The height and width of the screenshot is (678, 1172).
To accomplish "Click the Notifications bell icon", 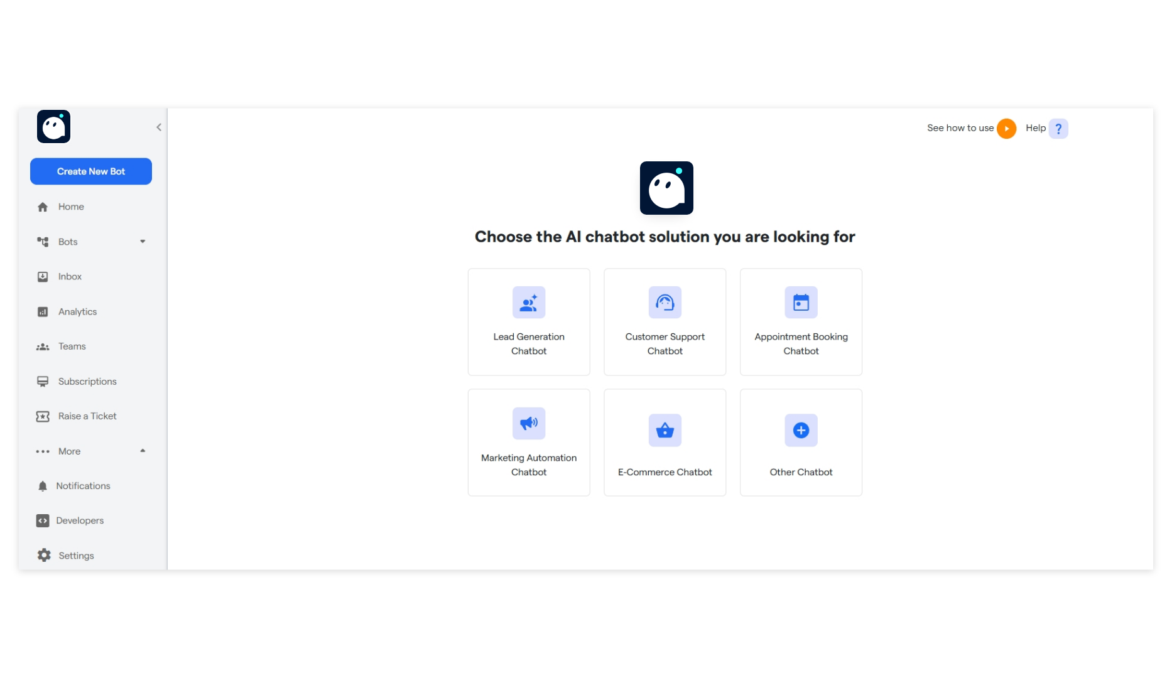I will tap(43, 485).
